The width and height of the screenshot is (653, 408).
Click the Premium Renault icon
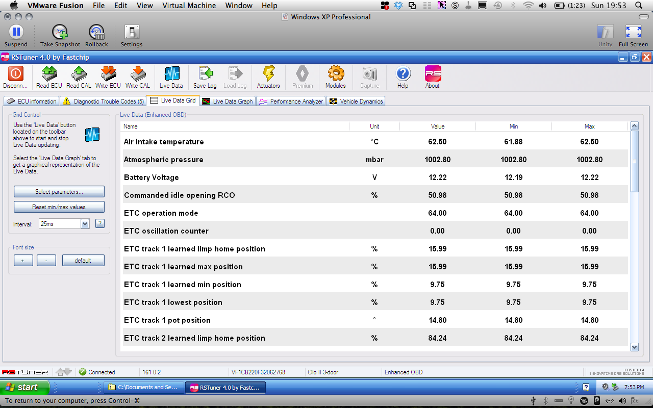click(x=303, y=74)
